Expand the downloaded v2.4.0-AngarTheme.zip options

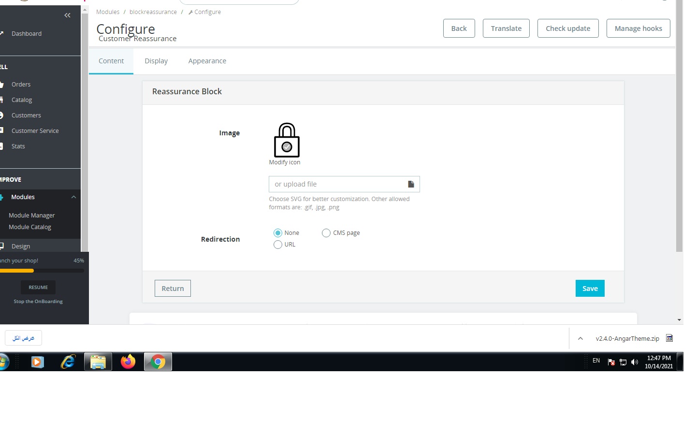coord(580,338)
